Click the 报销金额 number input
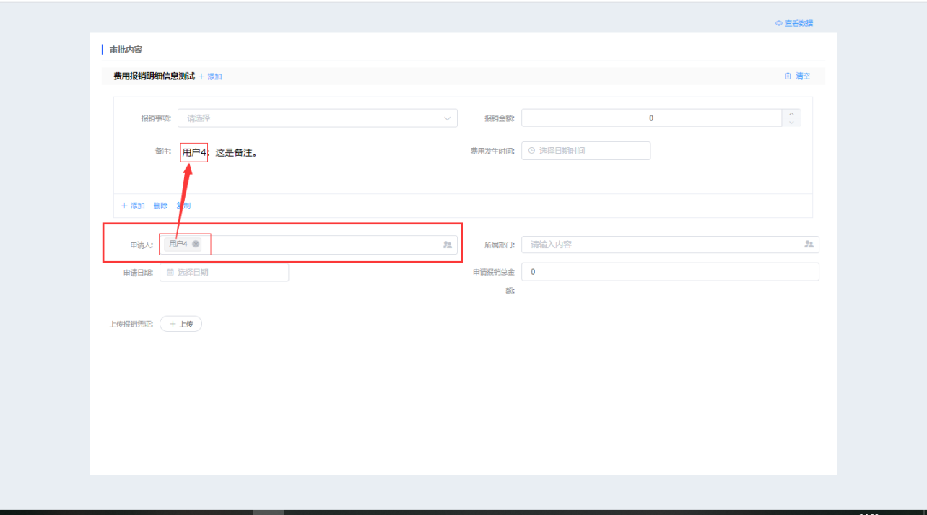 pos(651,118)
